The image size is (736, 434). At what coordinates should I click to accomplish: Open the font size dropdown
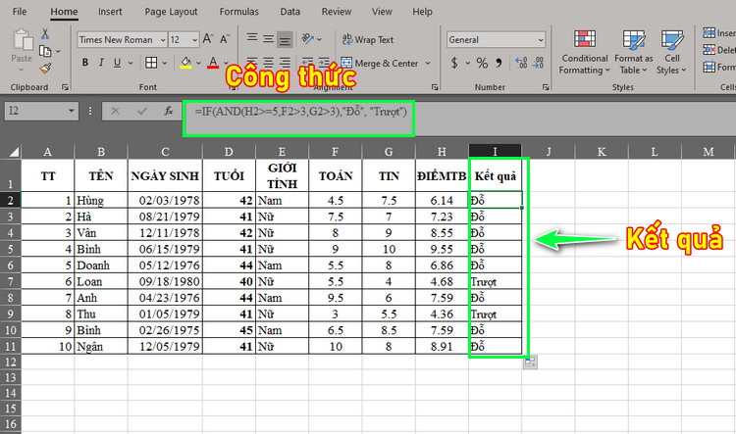pyautogui.click(x=194, y=40)
